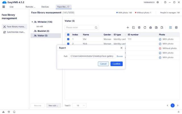Image resolution: width=182 pixels, height=114 pixels.
Task: Click the Browse link beside the path
Action: click(120, 56)
